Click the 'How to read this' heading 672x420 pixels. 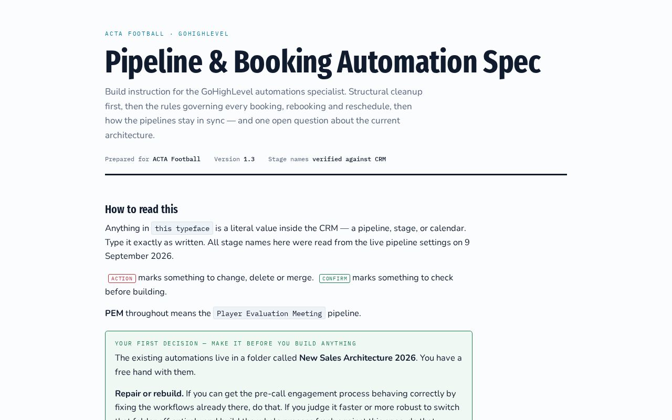141,209
